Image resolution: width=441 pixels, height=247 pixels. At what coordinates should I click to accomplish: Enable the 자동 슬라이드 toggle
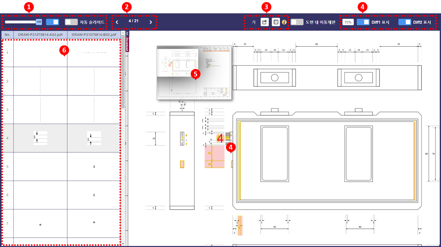point(71,22)
